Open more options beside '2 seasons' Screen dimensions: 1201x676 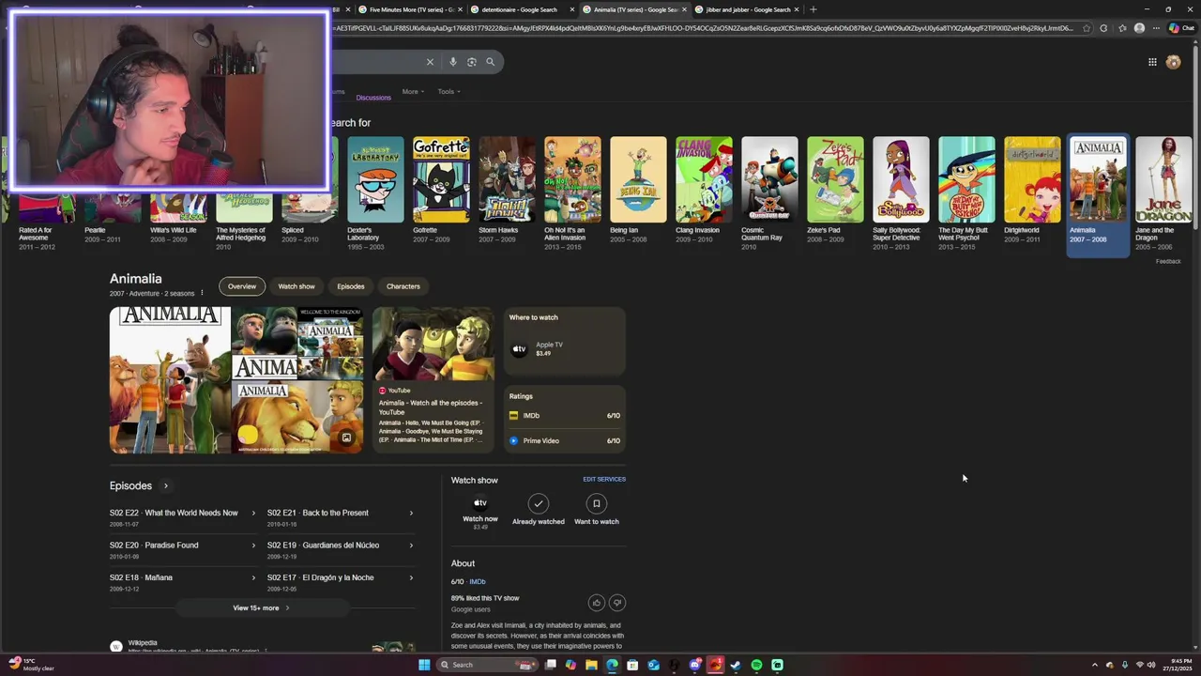202,293
